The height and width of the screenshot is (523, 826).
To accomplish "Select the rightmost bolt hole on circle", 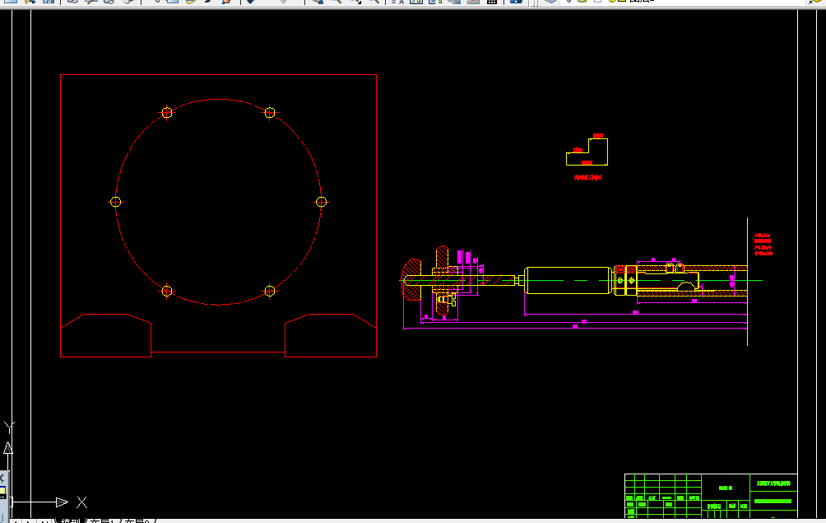I will pyautogui.click(x=322, y=202).
